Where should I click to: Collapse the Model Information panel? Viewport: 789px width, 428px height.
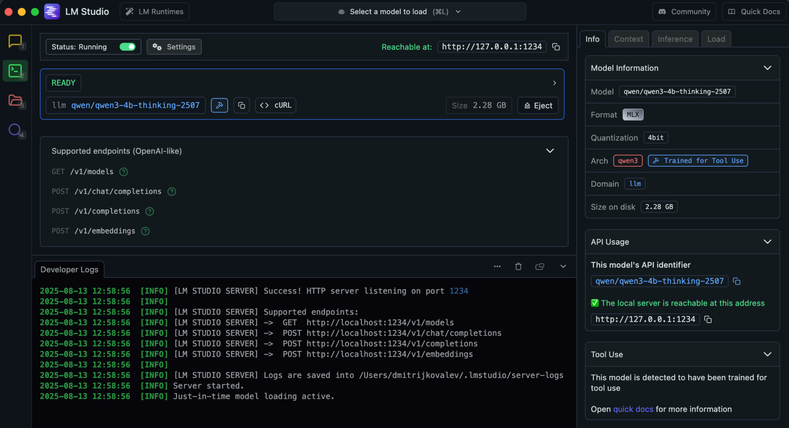[x=767, y=68]
